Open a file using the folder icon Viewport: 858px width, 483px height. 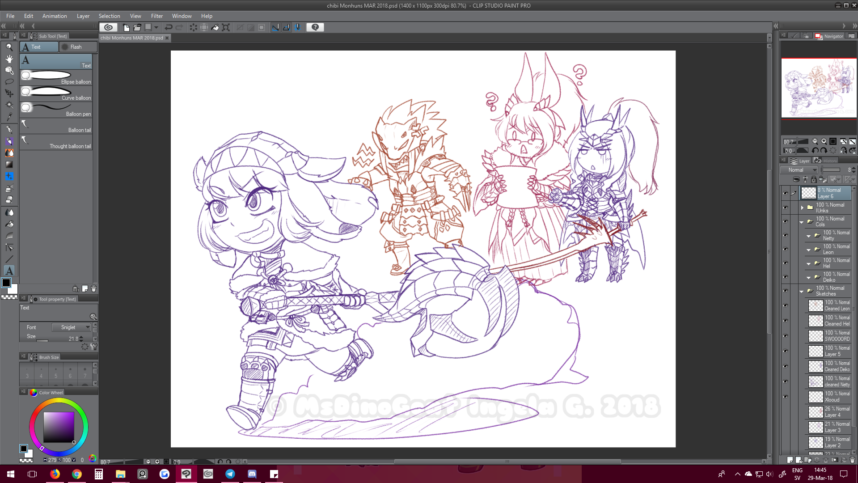(x=137, y=27)
